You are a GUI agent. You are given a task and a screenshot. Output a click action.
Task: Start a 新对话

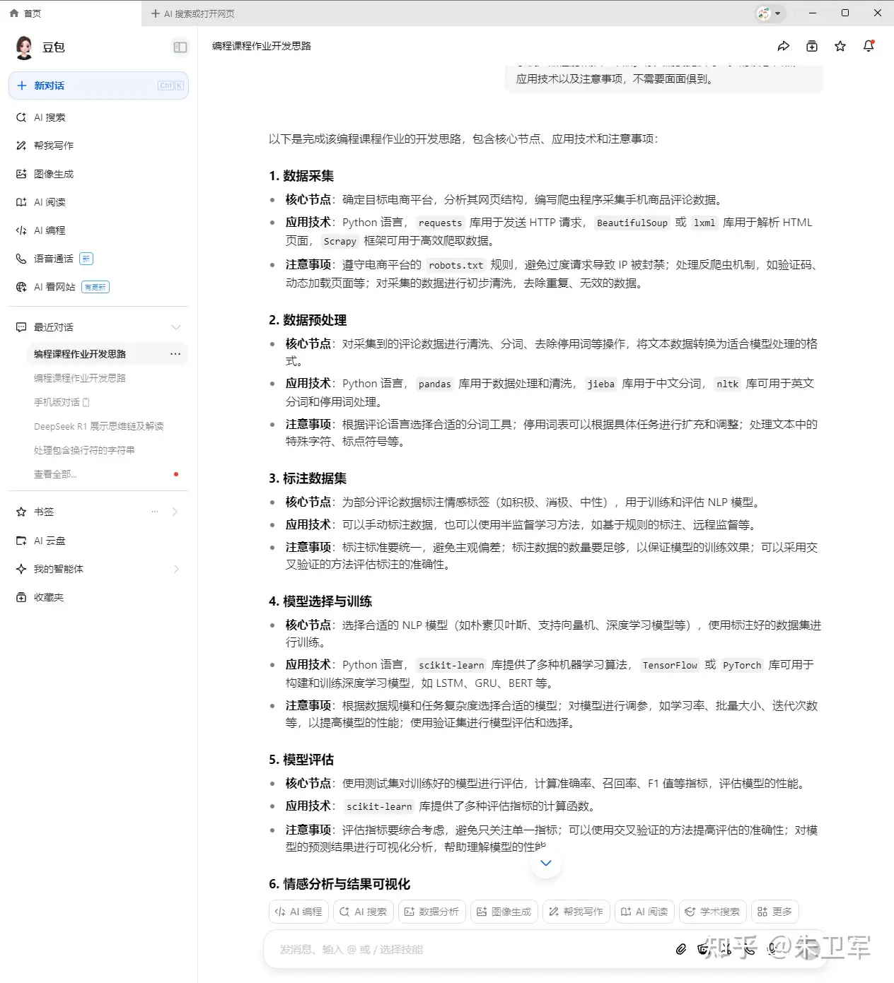(99, 86)
